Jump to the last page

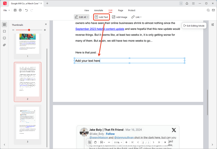[x=159, y=142]
